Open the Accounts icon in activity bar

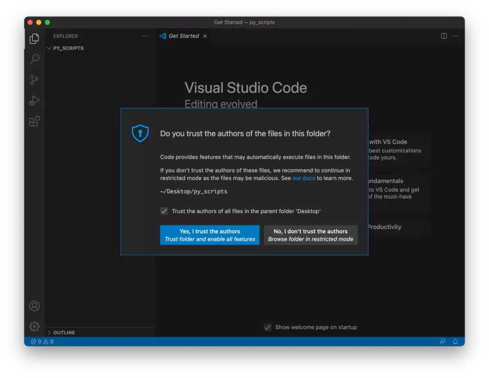(x=34, y=306)
